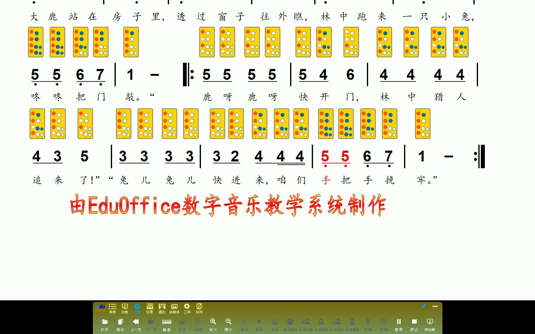This screenshot has height=334, width=535.
Task: Switch to the 白板 whiteboard tab
Action: (125, 308)
